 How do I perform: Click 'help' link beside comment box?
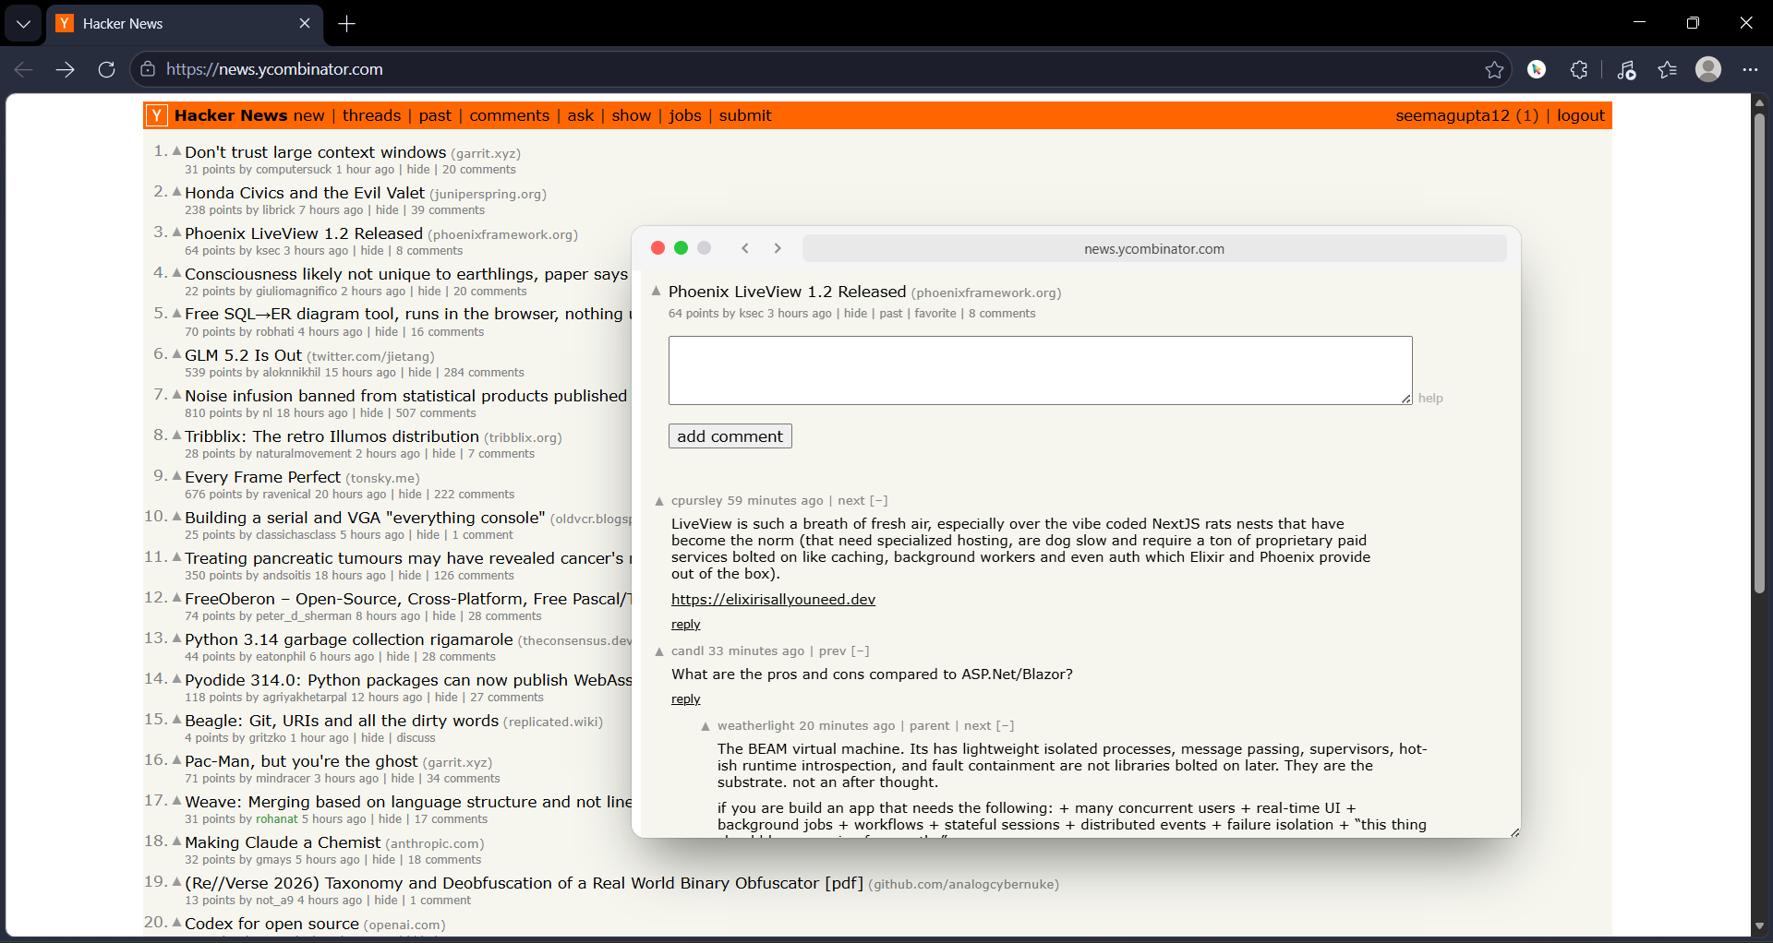tap(1430, 399)
